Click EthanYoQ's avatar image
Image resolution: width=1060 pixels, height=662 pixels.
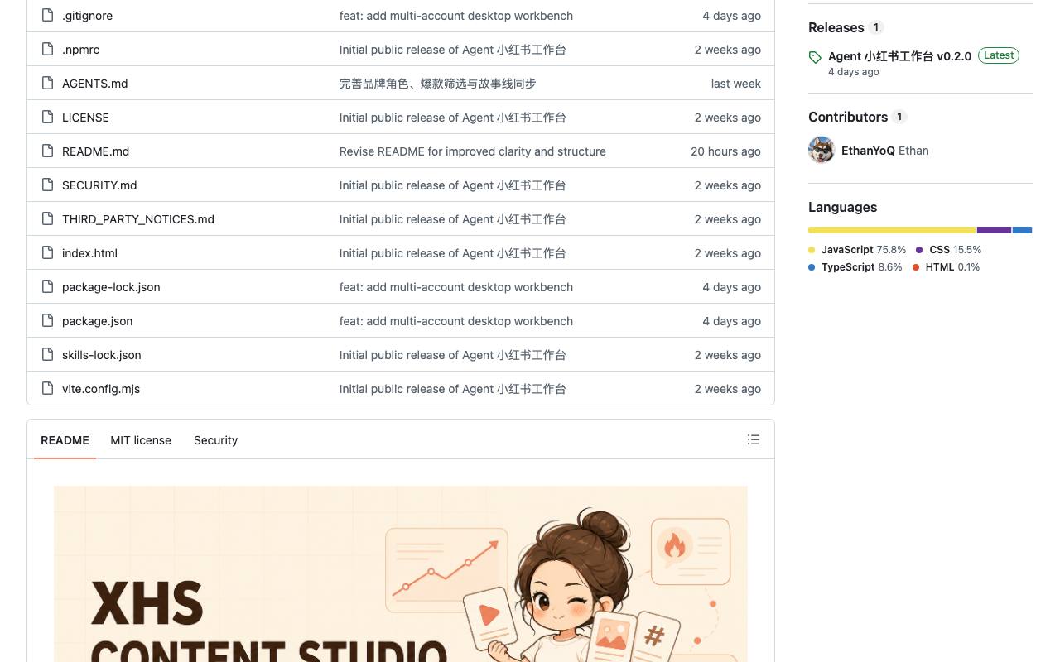(x=821, y=150)
